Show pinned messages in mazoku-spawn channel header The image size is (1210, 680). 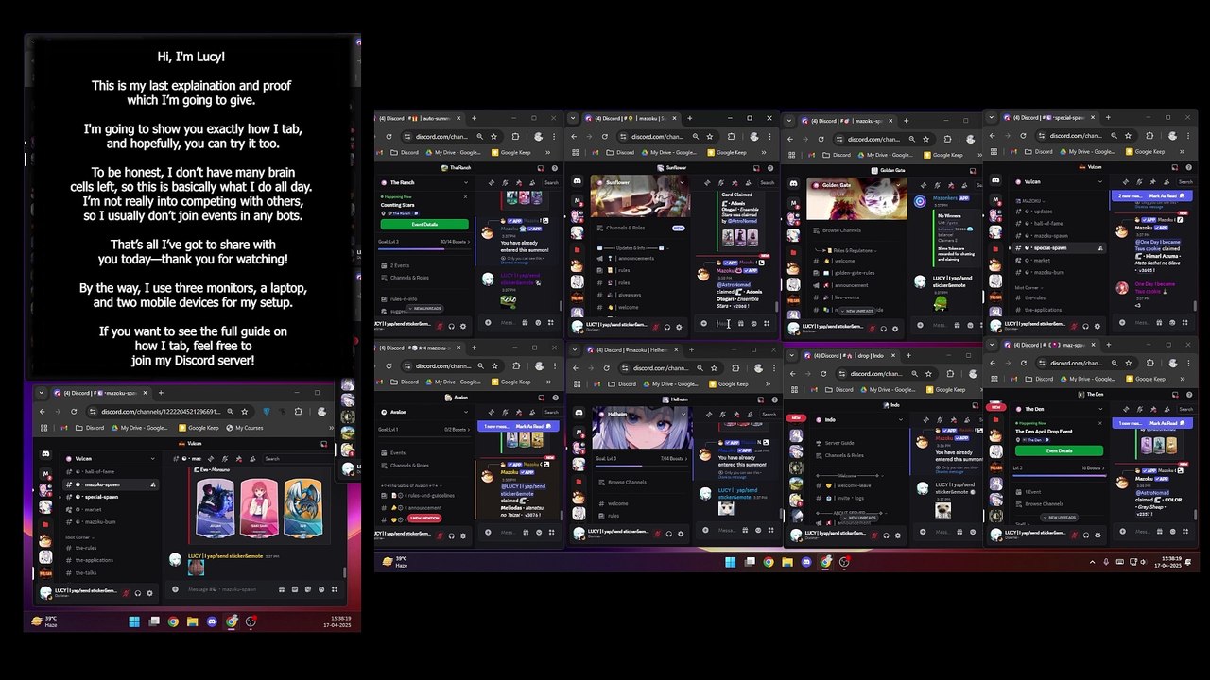pyautogui.click(x=238, y=459)
